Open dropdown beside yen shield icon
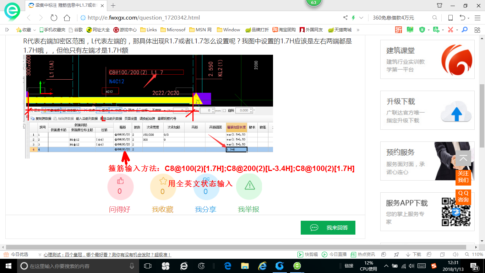 point(429,30)
